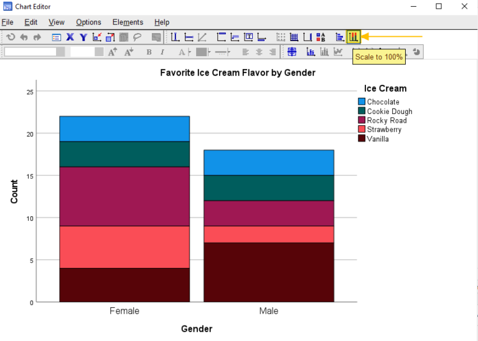Align text right
The height and width of the screenshot is (341, 478).
(273, 52)
